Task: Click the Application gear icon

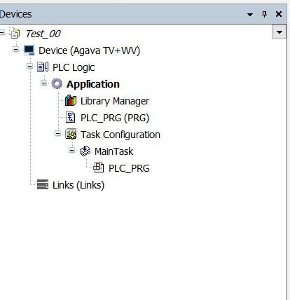Action: pos(57,84)
